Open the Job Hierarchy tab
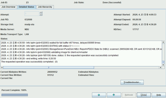 coord(45,7)
